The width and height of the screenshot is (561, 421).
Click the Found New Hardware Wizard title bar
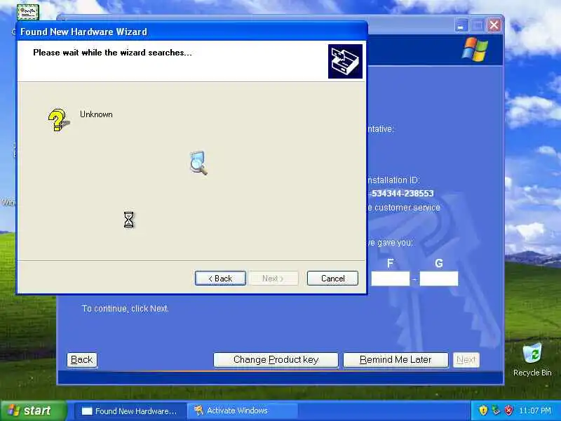pos(191,32)
